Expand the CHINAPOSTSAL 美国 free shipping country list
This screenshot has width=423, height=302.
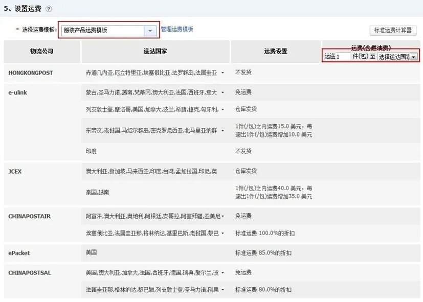coord(222,272)
